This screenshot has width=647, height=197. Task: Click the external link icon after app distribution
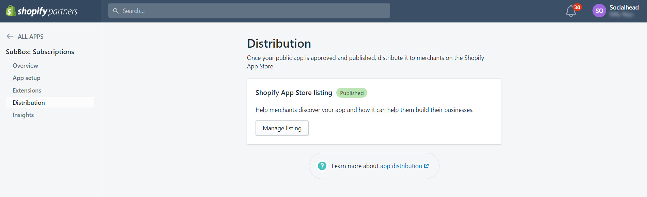click(x=426, y=166)
